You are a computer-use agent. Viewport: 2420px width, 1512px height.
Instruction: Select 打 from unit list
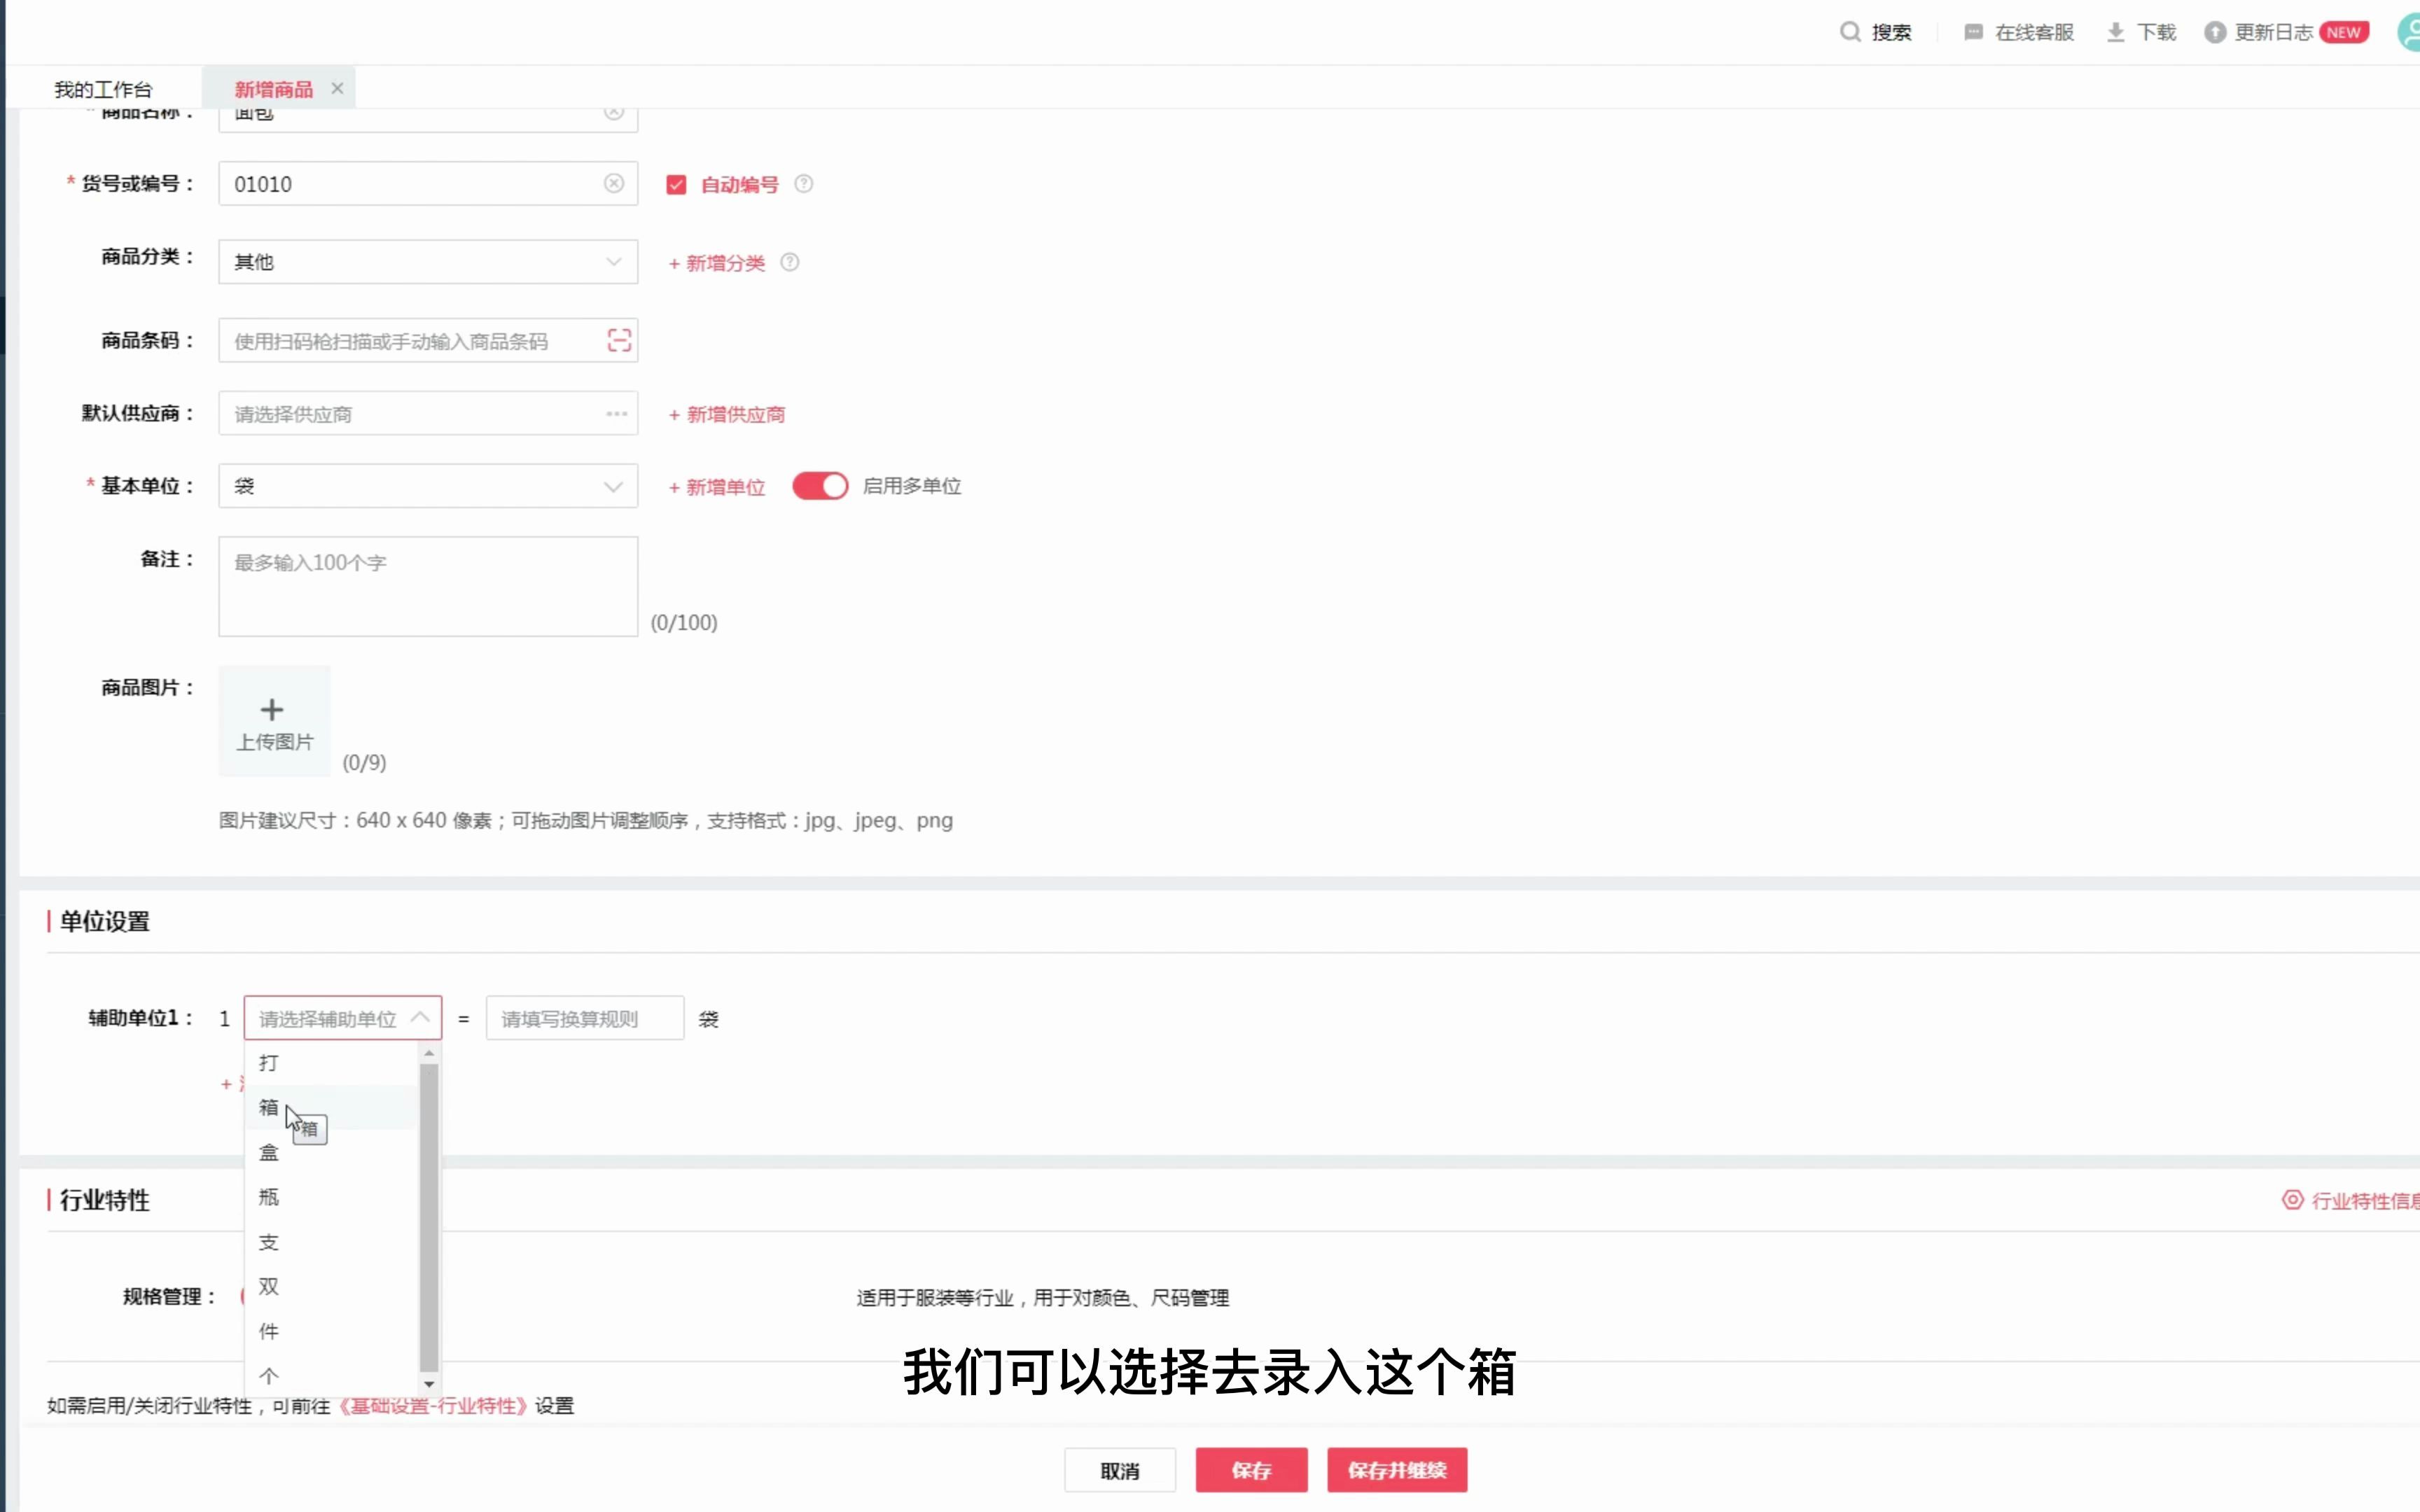tap(331, 1062)
